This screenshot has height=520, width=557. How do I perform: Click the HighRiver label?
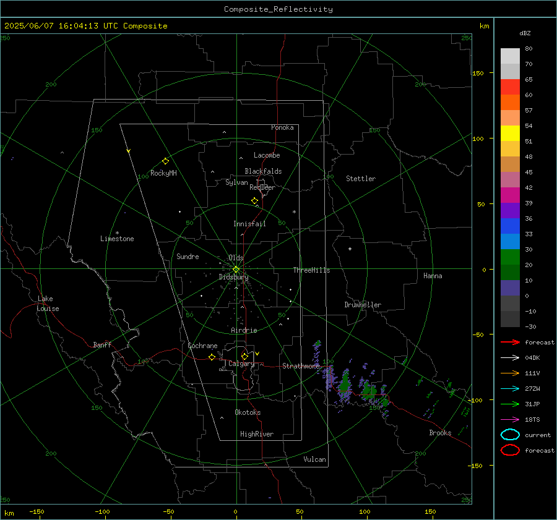(257, 434)
